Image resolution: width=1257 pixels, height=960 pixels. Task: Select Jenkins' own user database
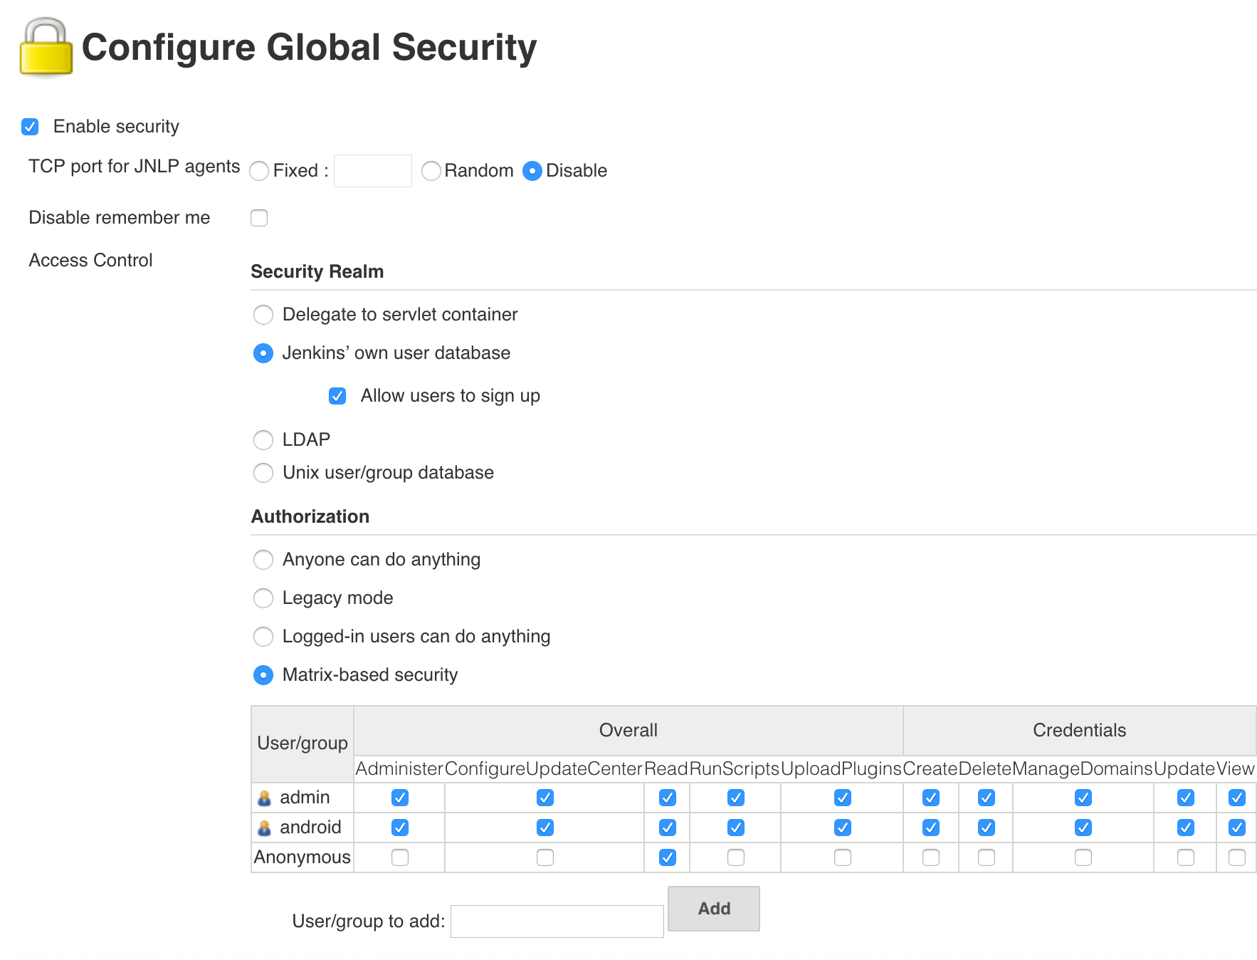263,353
